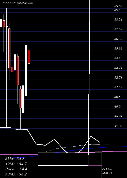Click the '<<Live MACD' label
This screenshot has height=178, width=127.
pos(107,171)
